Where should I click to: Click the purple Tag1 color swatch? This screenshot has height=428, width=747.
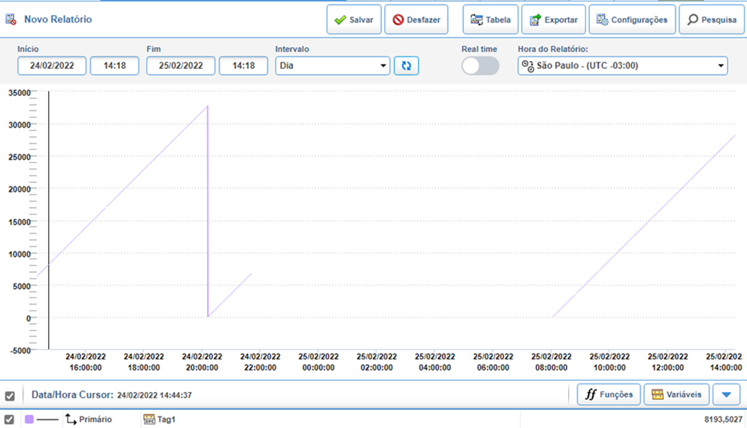[29, 419]
